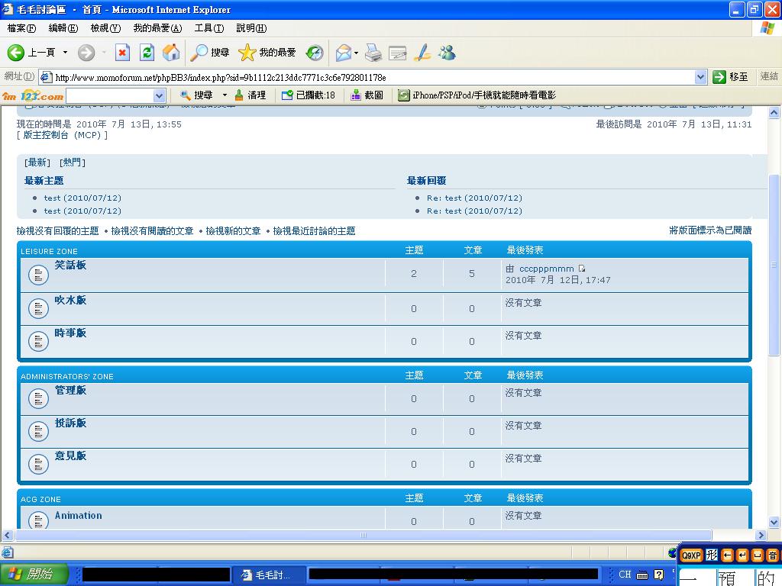782x586 pixels.
Task: Click the 意見版 forum status icon
Action: click(38, 465)
